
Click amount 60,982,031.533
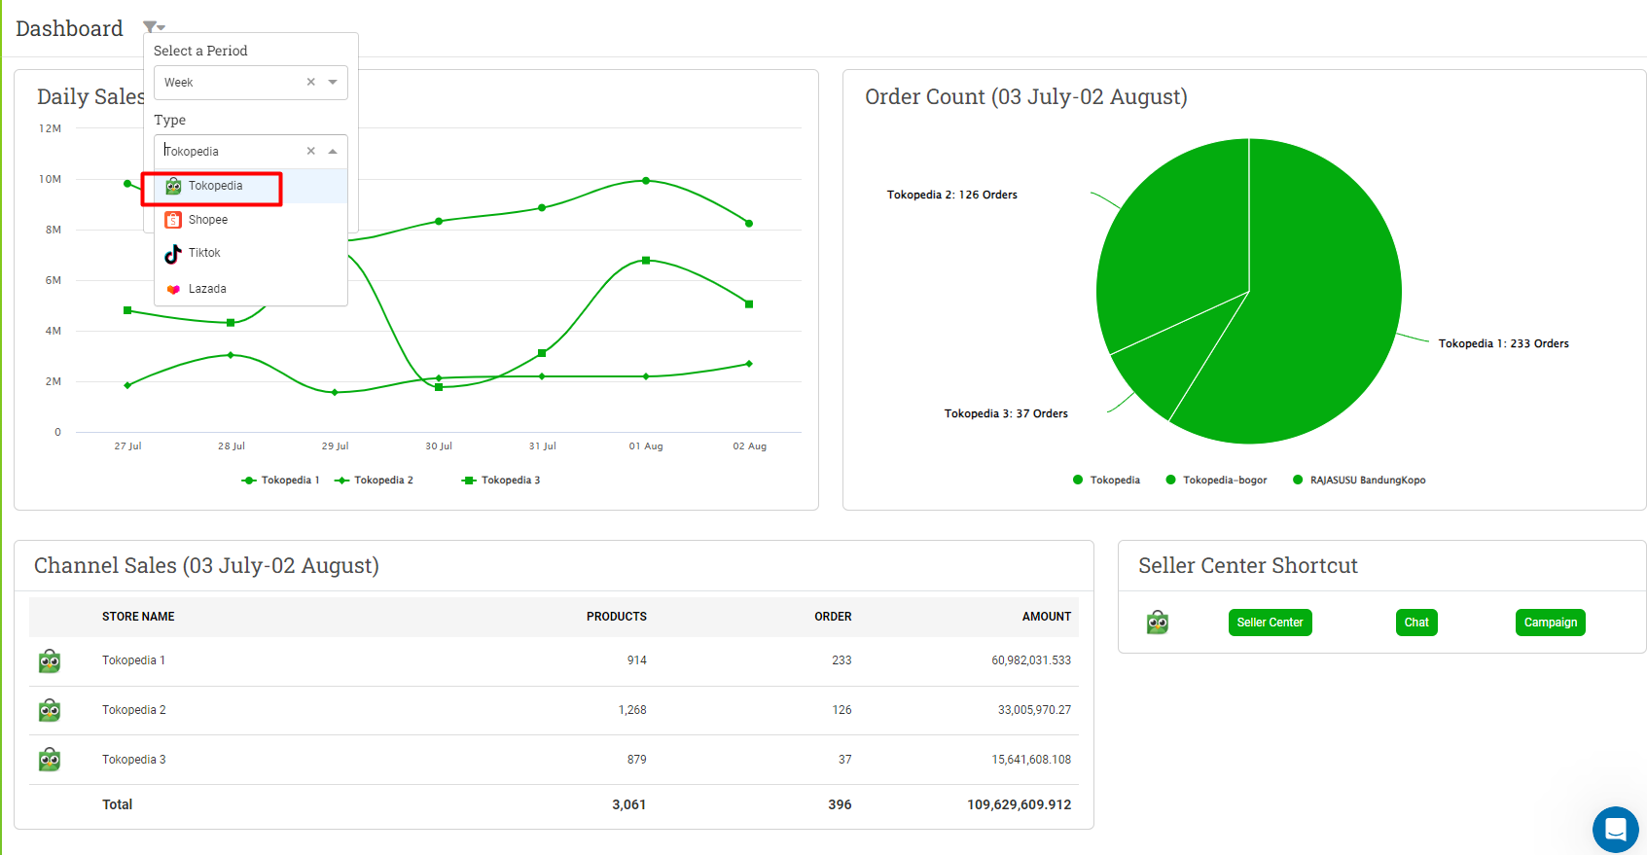(1031, 660)
